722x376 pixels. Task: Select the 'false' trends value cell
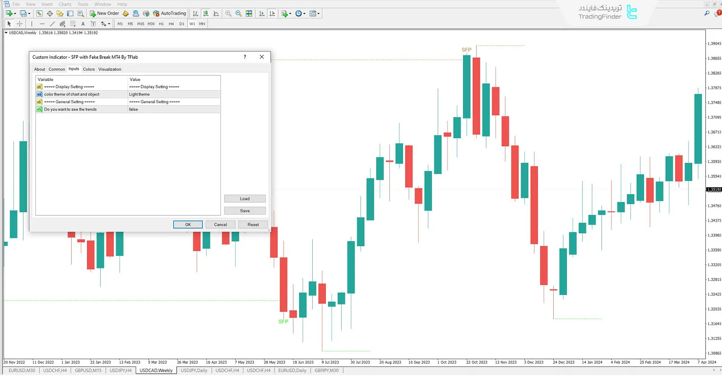174,110
